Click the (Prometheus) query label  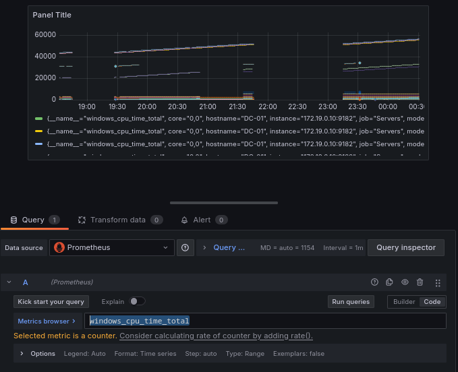pos(72,282)
